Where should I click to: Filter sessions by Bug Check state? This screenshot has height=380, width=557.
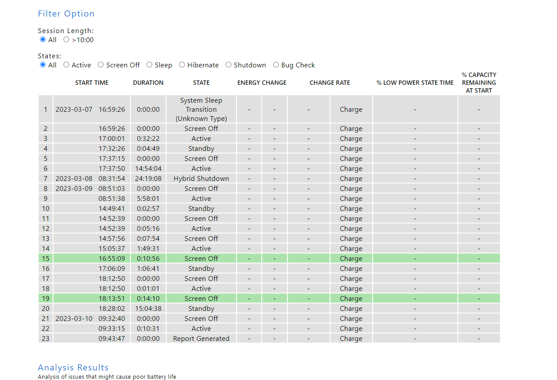[x=276, y=64]
